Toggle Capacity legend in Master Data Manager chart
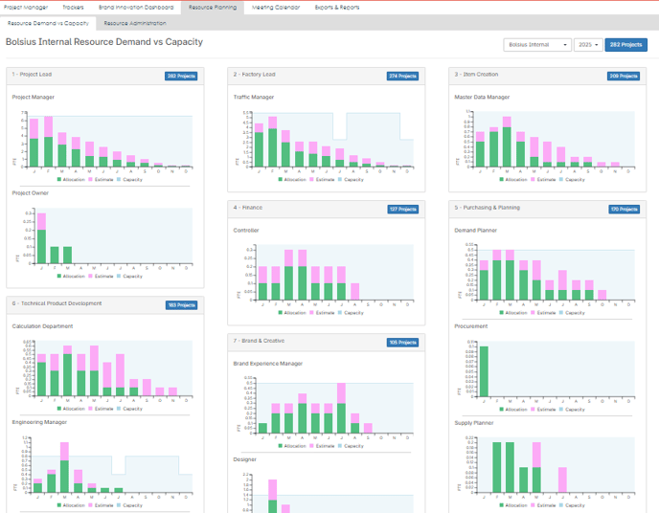 tap(572, 180)
